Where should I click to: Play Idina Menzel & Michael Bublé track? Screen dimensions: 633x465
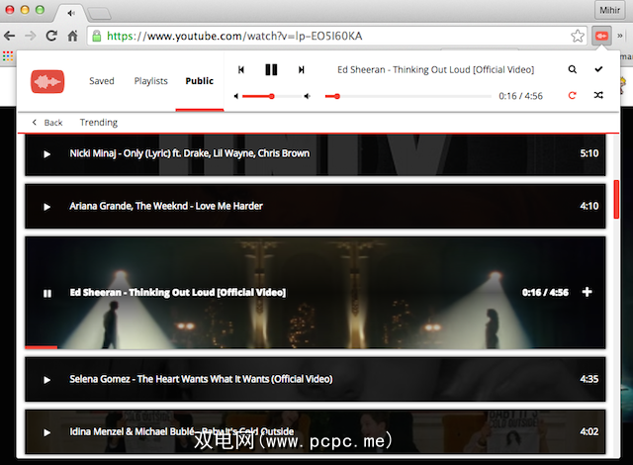[x=46, y=432]
